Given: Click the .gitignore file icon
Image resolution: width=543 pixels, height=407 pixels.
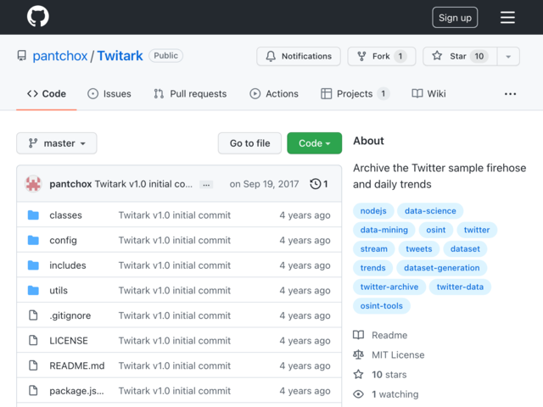Looking at the screenshot, I should click(33, 315).
